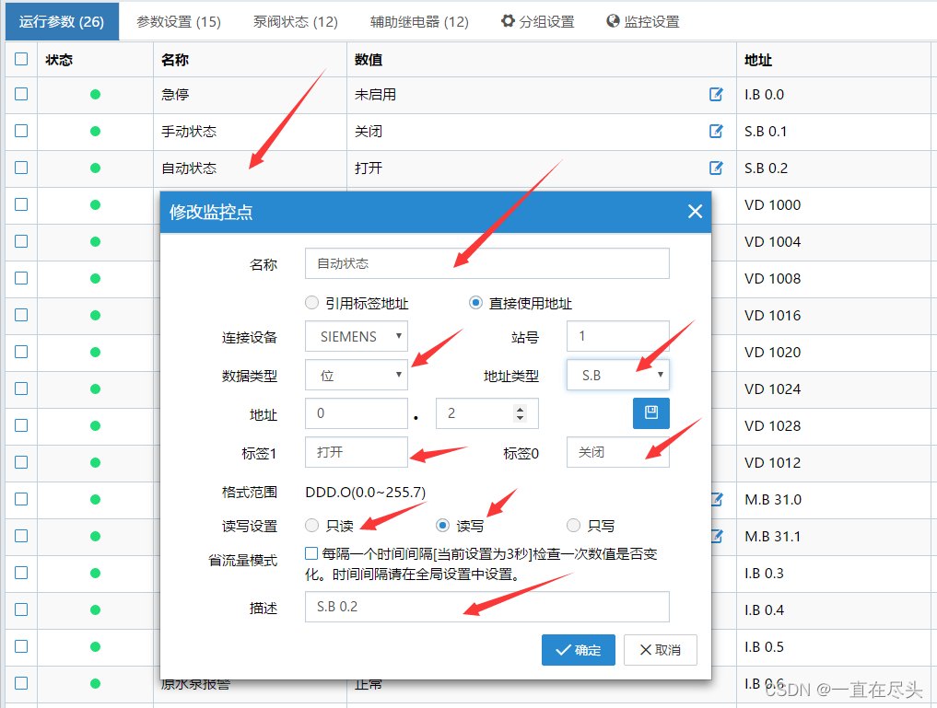The image size is (937, 708).
Task: Check the M.B 31.0 row checkbox
Action: 21,499
